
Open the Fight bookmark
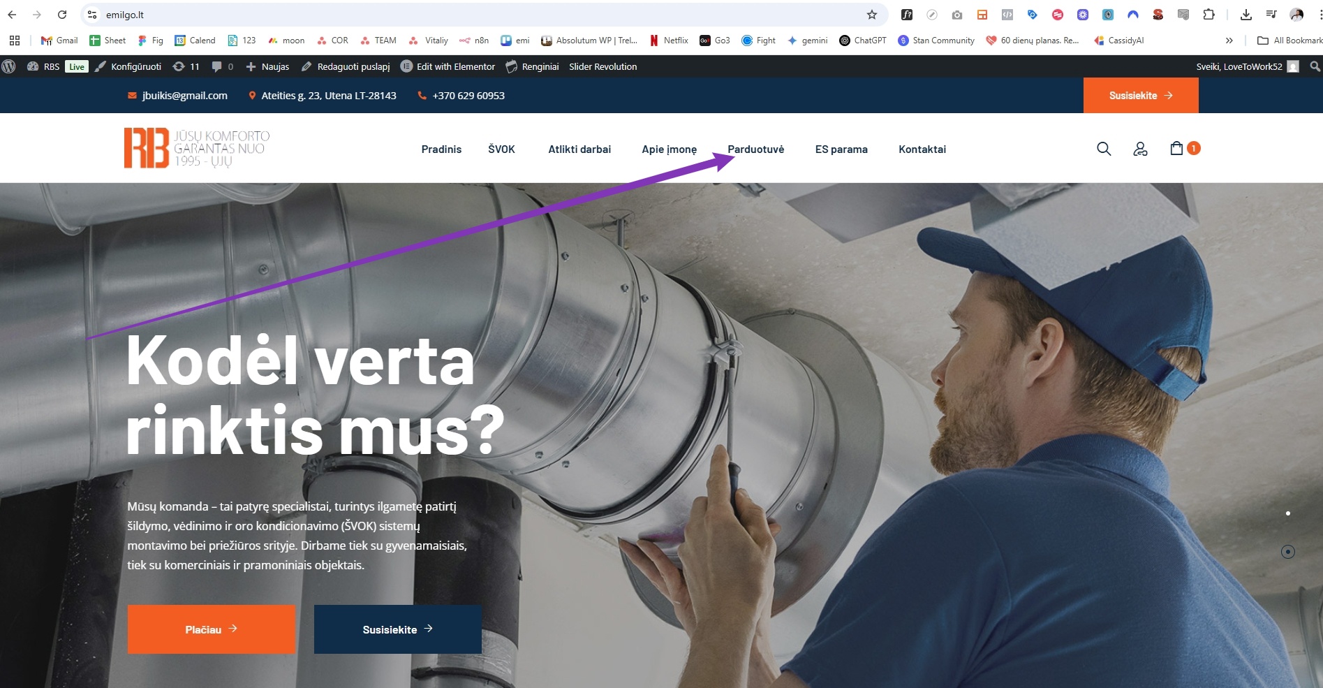click(x=758, y=41)
